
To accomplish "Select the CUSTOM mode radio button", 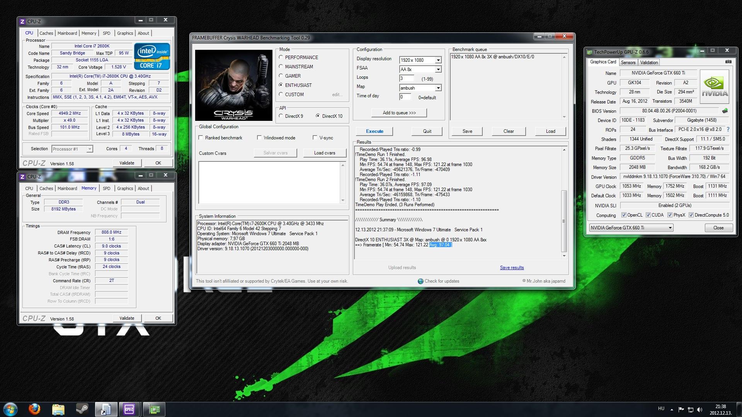I will tap(281, 94).
